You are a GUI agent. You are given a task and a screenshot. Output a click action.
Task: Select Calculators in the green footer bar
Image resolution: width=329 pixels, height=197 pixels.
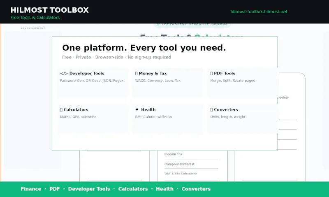coord(133,189)
